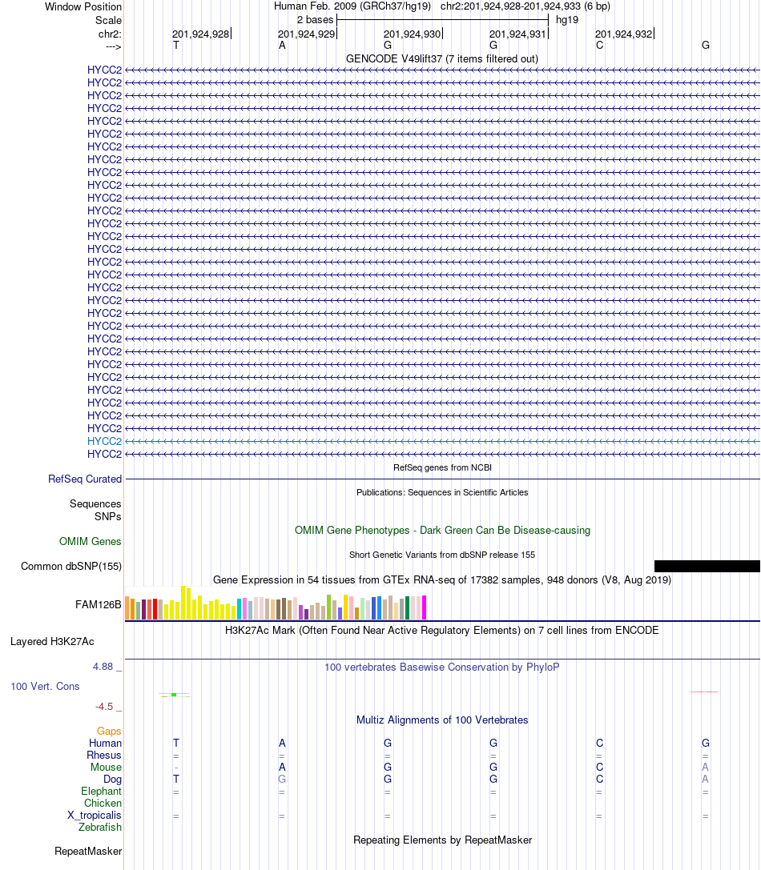The width and height of the screenshot is (761, 870).
Task: Open 'Short Genetic Variants from dbSNP release 155'
Action: [x=442, y=555]
